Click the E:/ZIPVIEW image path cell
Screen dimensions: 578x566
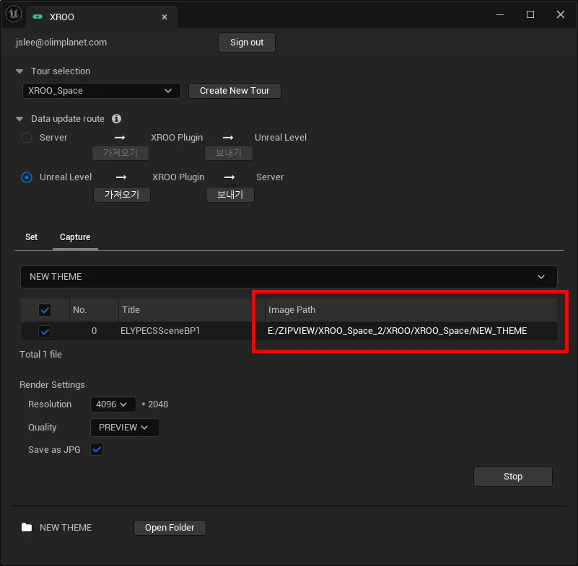click(x=397, y=331)
